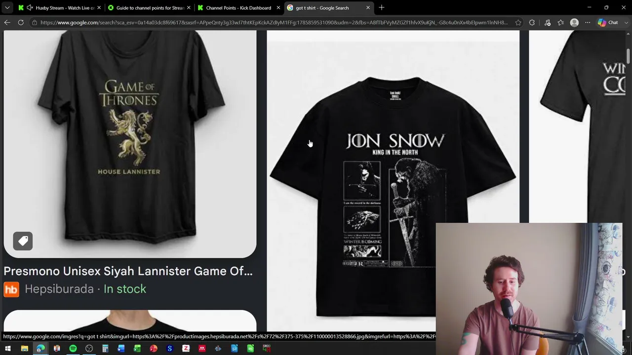This screenshot has height=355, width=632.
Task: Open LibreOffice Writer from the taskbar
Action: [235, 349]
